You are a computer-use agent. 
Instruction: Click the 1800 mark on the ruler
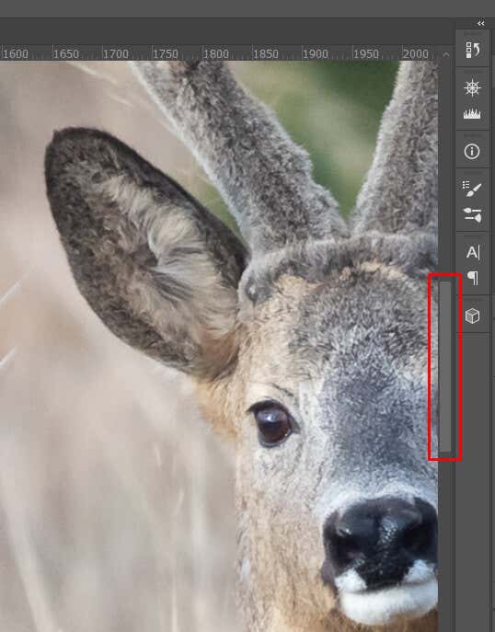coord(215,53)
